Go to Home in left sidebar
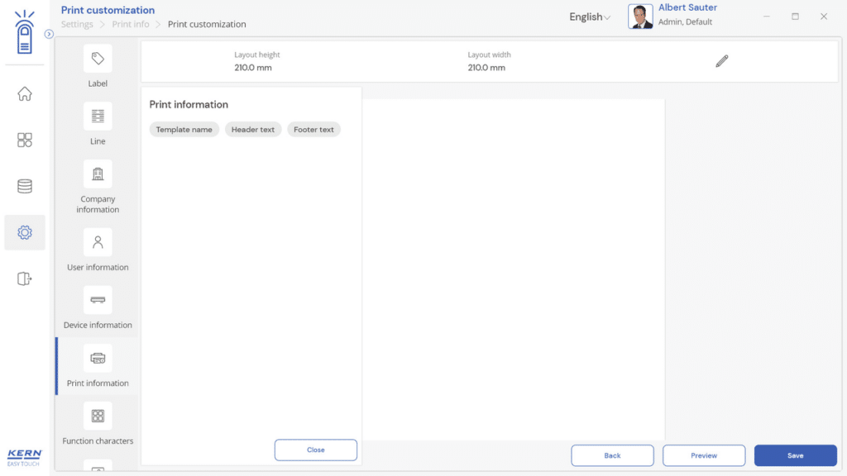The width and height of the screenshot is (847, 476). (x=25, y=94)
